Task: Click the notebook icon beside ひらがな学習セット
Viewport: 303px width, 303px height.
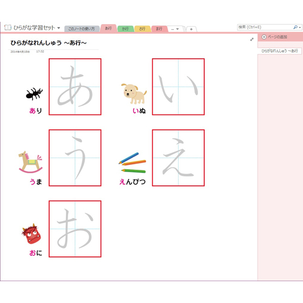Action: click(x=8, y=28)
